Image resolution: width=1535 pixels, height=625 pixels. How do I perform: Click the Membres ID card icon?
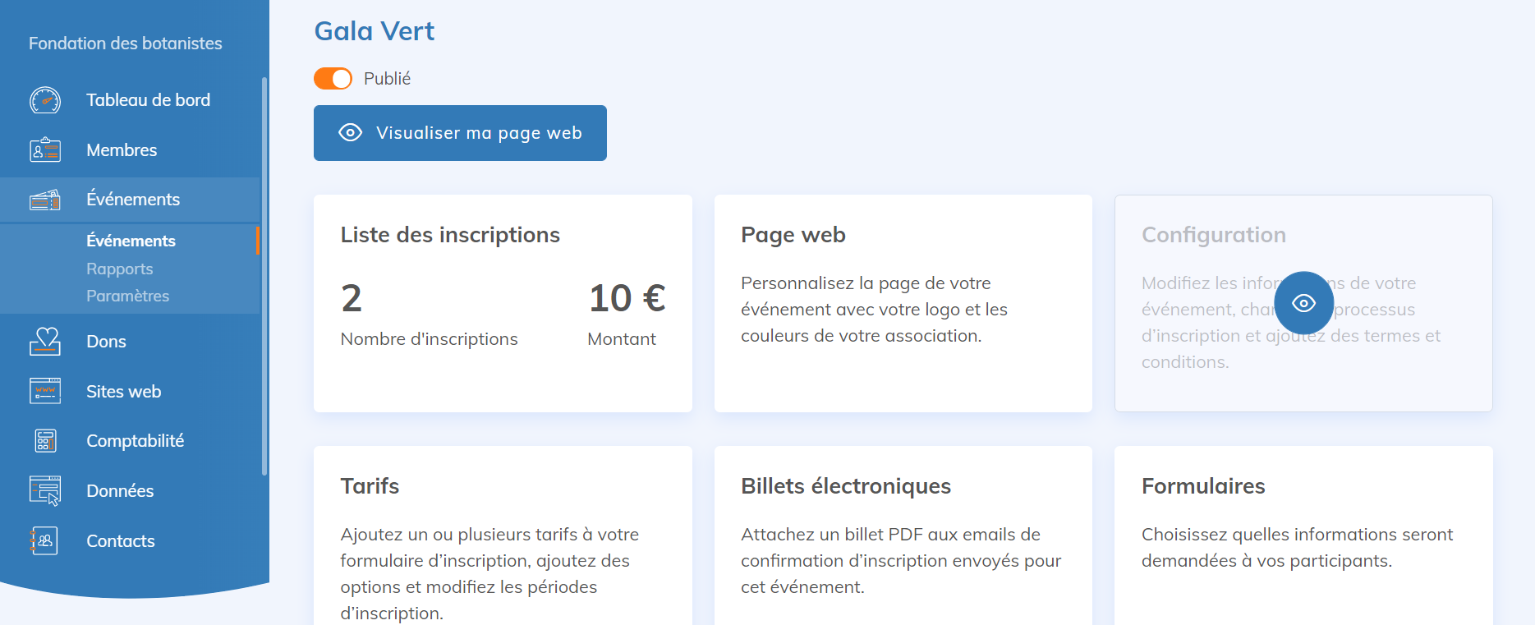coord(45,150)
